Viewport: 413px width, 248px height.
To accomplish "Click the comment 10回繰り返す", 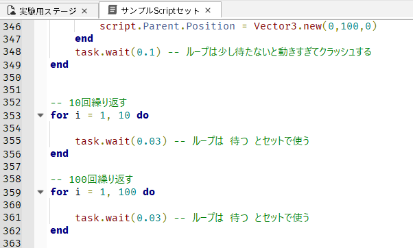I will 88,103.
